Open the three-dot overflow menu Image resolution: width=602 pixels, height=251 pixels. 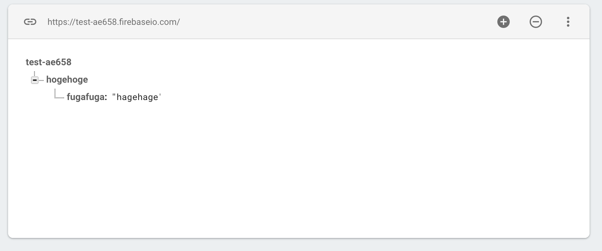[568, 22]
